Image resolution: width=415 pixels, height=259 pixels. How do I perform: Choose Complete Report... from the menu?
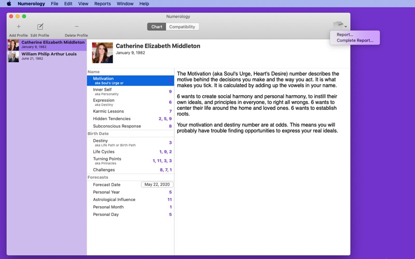coord(355,40)
